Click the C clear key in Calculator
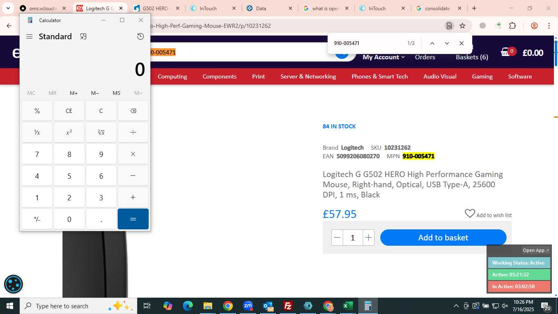The image size is (558, 314). point(101,111)
